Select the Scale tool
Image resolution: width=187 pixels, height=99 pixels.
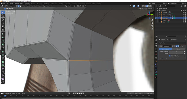tap(3, 27)
